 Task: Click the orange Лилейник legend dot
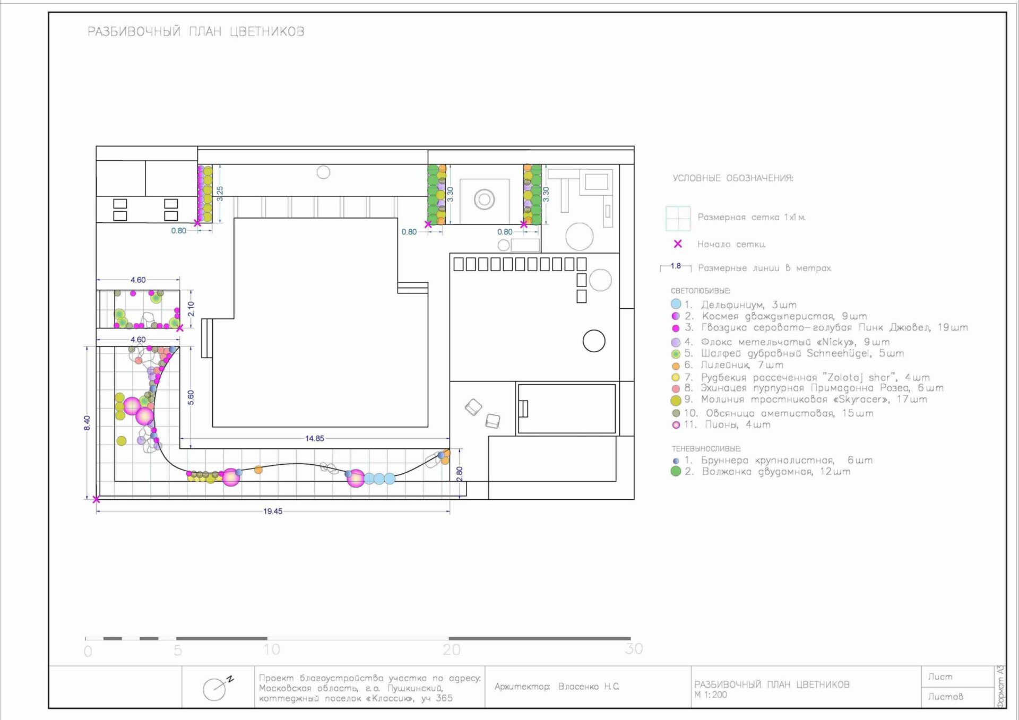(x=676, y=366)
